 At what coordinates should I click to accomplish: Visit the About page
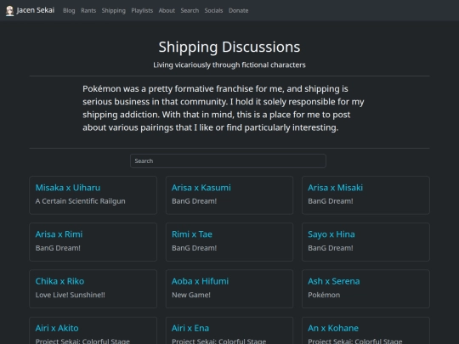[167, 10]
